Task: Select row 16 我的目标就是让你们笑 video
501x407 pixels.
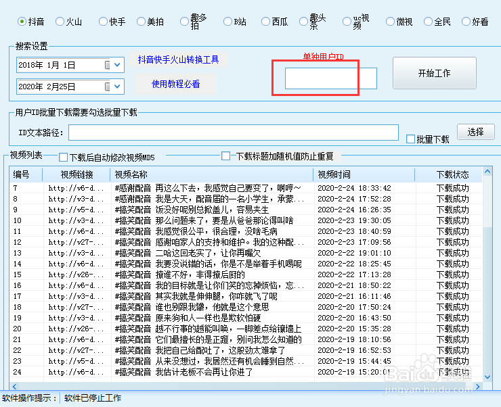Action: (x=246, y=285)
